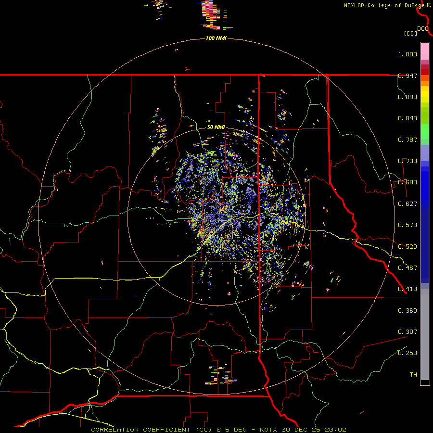
Task: Click the 20:02 timestamp in footer
Action: tap(335, 430)
